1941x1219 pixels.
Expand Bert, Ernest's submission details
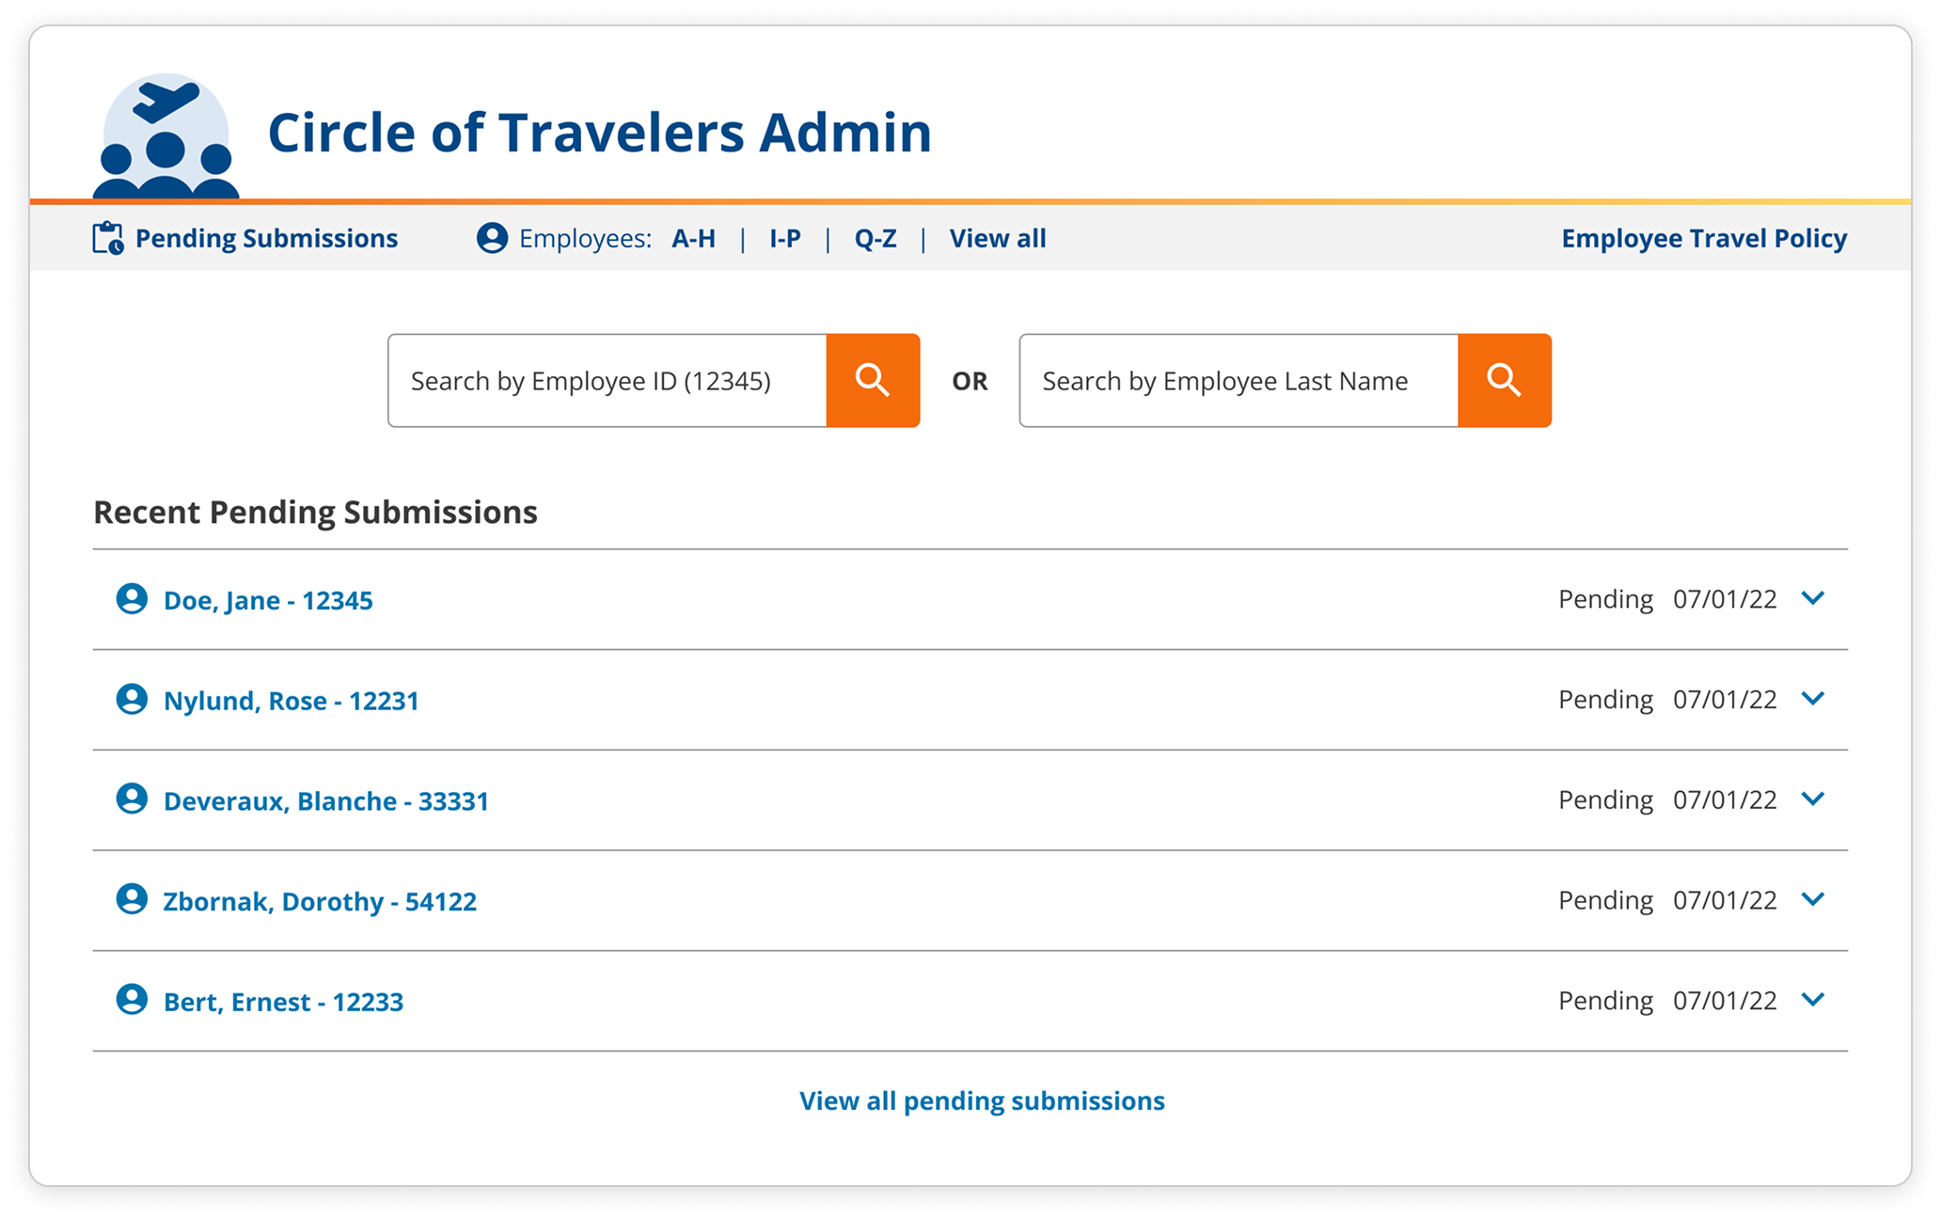click(x=1814, y=1000)
